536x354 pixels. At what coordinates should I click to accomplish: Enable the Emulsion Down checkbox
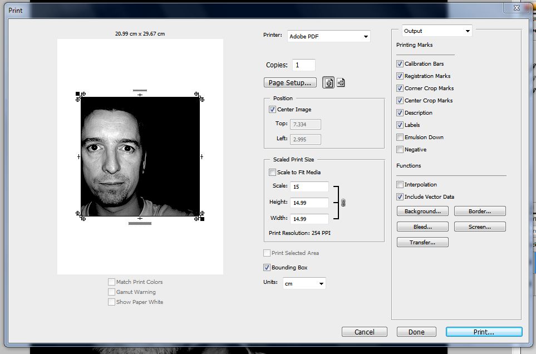(400, 137)
